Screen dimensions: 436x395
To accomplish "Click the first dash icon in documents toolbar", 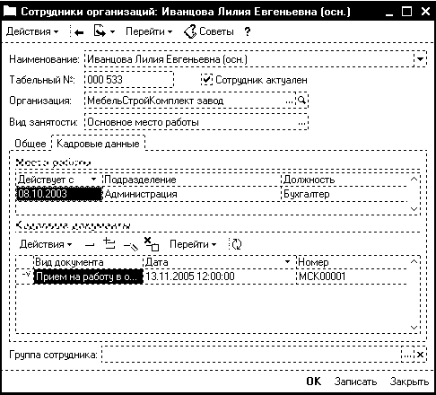I will coord(90,245).
